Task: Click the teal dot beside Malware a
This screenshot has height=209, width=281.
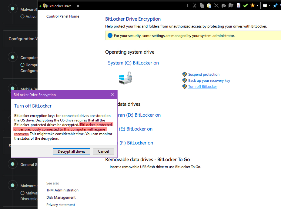Action: tap(12, 185)
